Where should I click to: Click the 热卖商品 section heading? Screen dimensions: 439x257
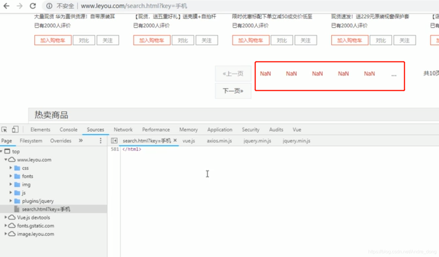[x=51, y=115]
